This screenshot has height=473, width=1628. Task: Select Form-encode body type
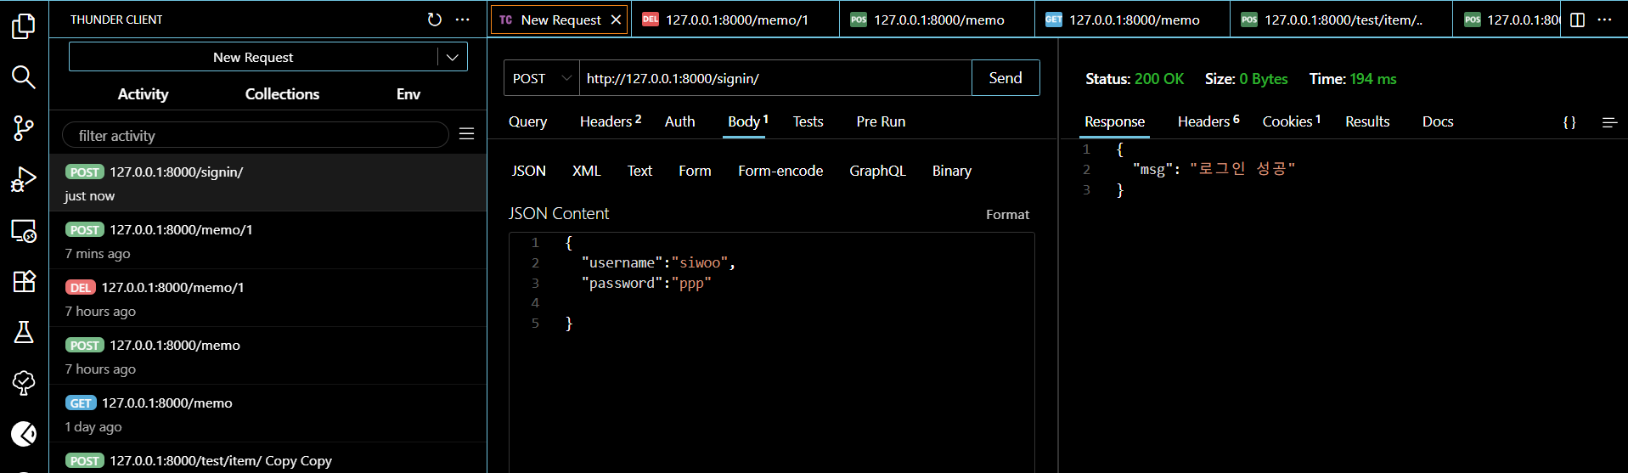pos(780,171)
